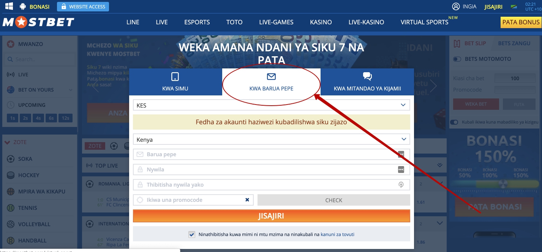
Task: Click the SOKA football icon
Action: pos(11,159)
